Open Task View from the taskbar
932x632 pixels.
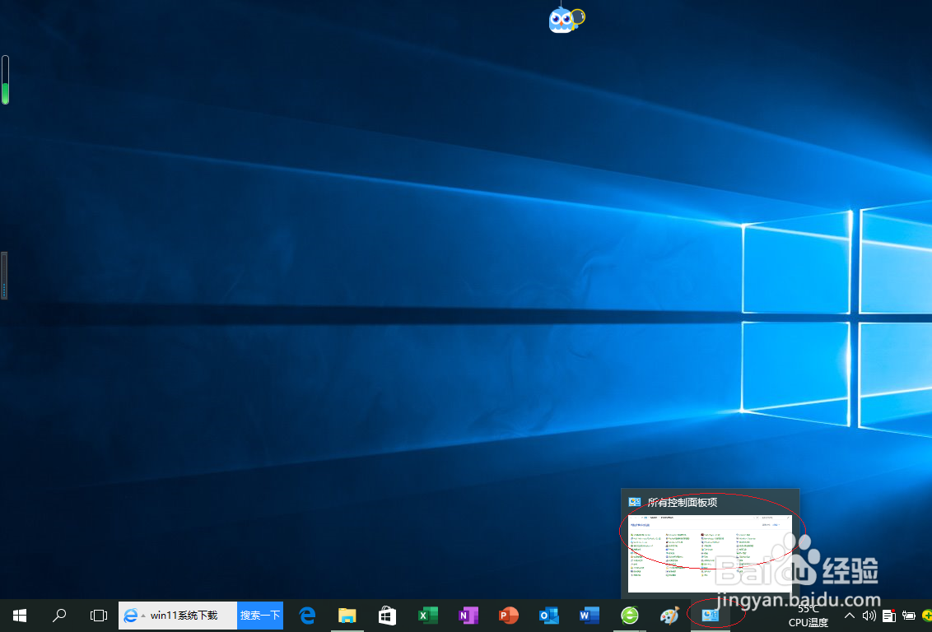tap(99, 616)
